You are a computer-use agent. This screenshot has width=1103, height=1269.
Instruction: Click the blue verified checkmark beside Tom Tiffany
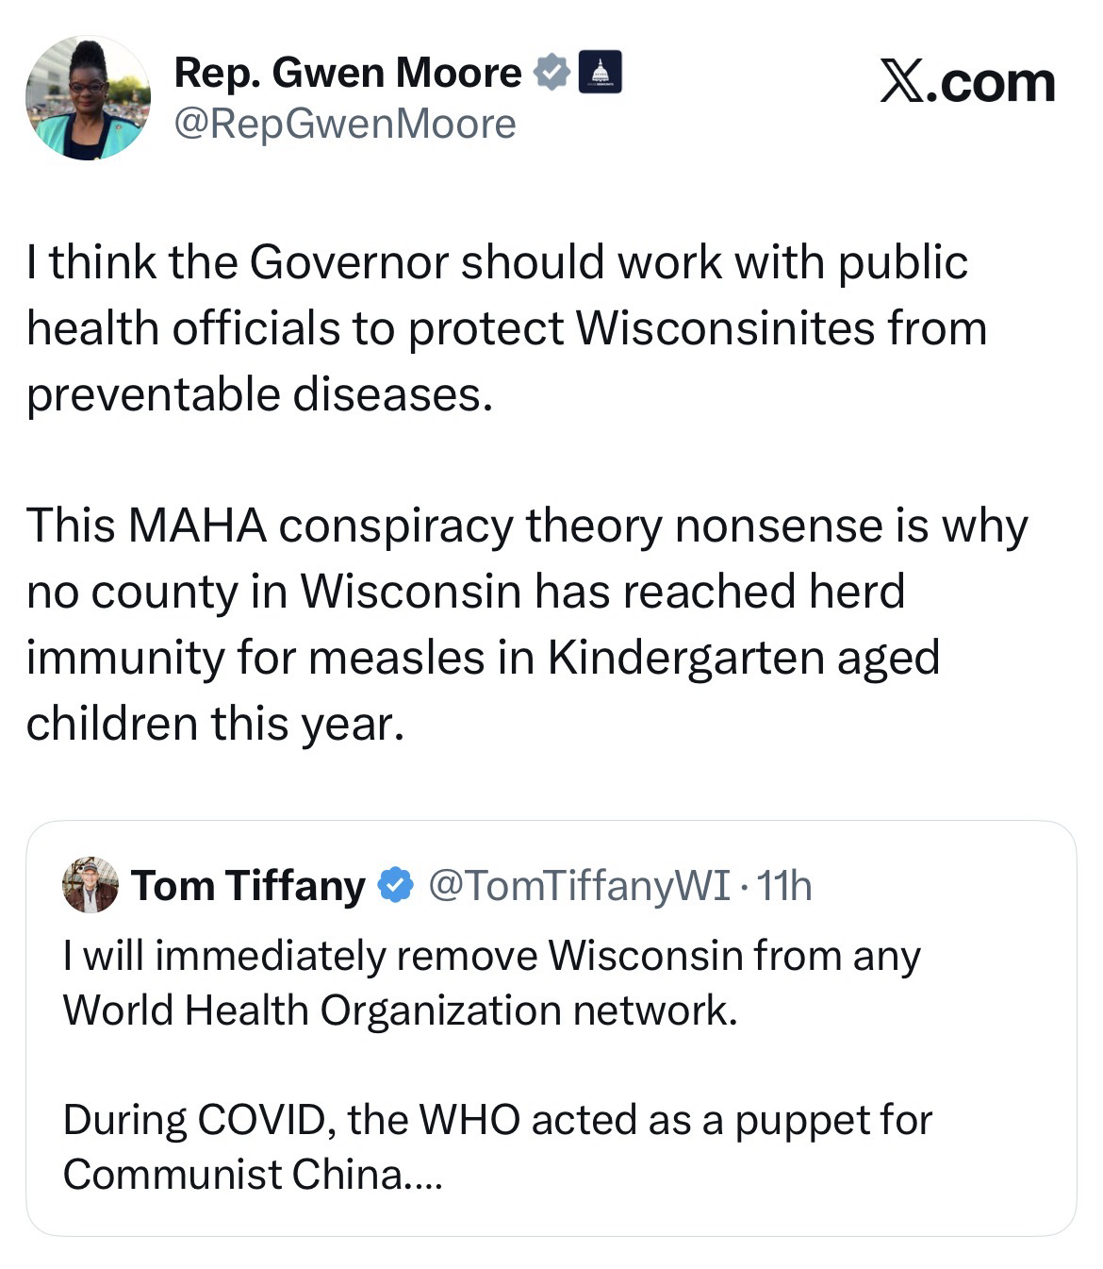pos(395,885)
